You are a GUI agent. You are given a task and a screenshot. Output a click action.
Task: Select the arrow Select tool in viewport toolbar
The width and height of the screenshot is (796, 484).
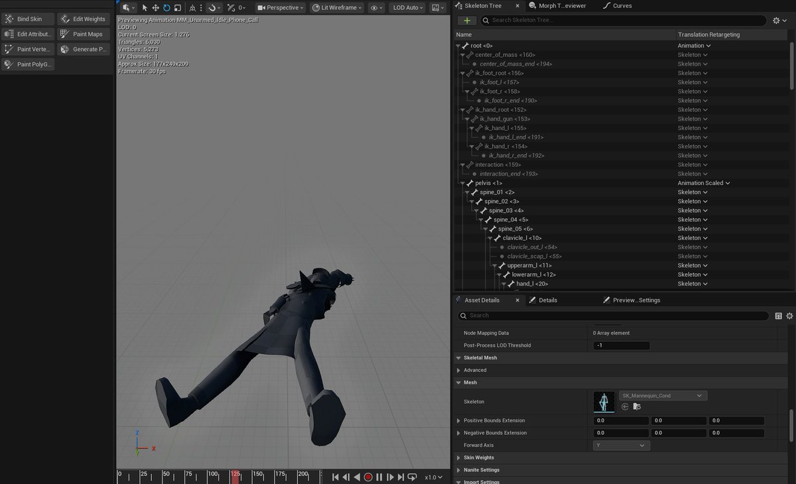tap(145, 8)
